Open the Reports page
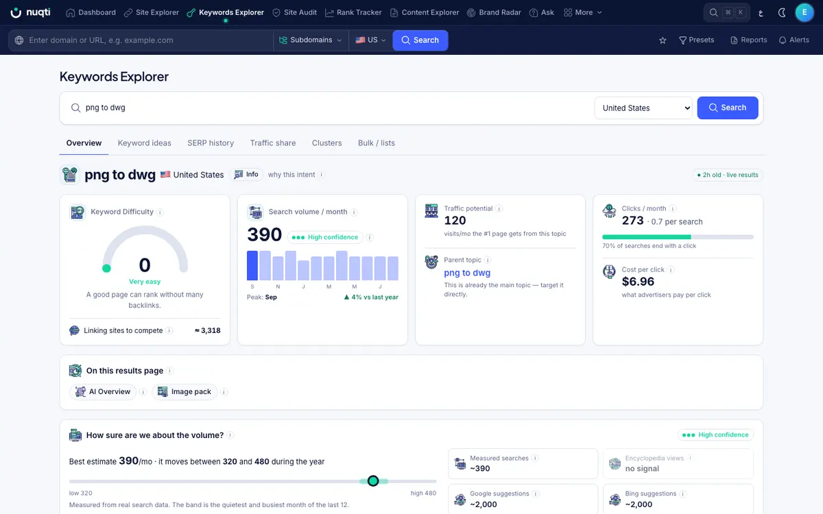The width and height of the screenshot is (823, 514). tap(748, 40)
